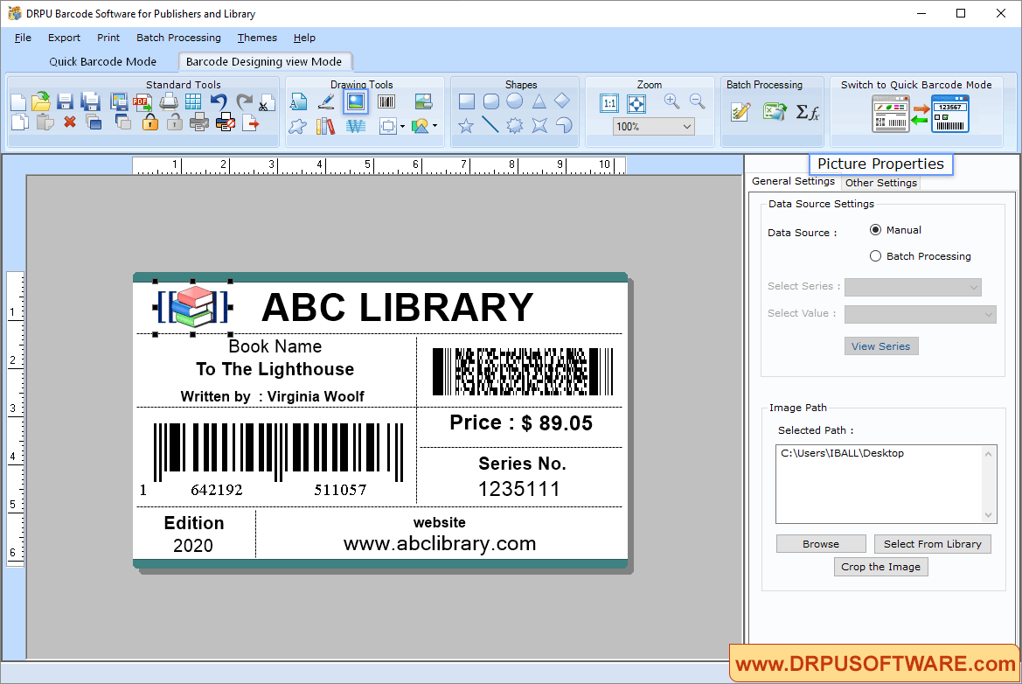This screenshot has width=1022, height=684.
Task: Select the Barcode drawing tool
Action: [x=385, y=101]
